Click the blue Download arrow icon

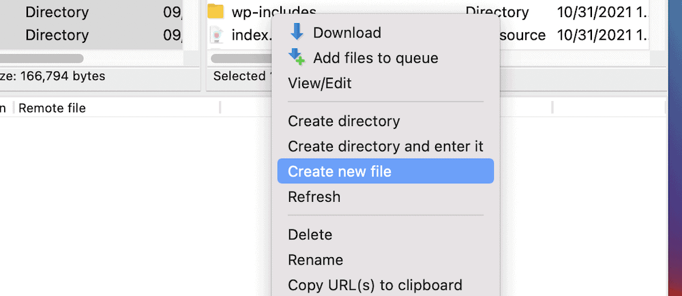pyautogui.click(x=297, y=32)
